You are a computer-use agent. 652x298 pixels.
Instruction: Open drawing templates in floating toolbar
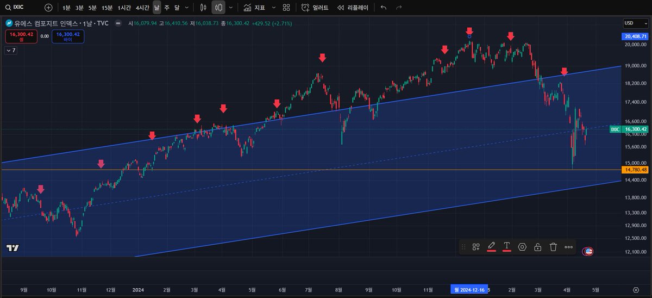coord(476,247)
